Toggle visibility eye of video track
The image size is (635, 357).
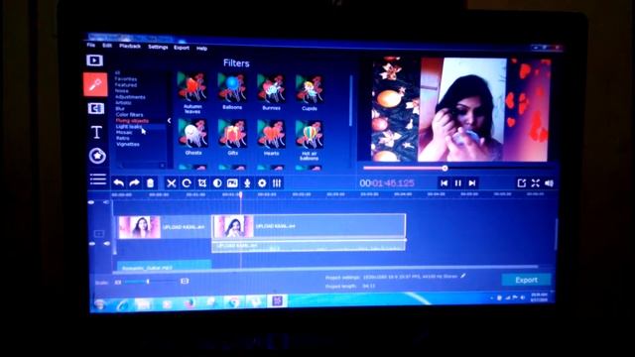tap(92, 244)
